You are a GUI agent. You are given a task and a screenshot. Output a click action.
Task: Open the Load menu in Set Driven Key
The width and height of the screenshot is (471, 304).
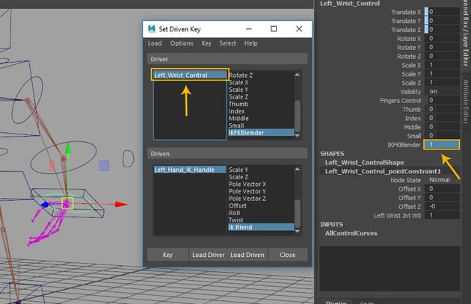(155, 43)
